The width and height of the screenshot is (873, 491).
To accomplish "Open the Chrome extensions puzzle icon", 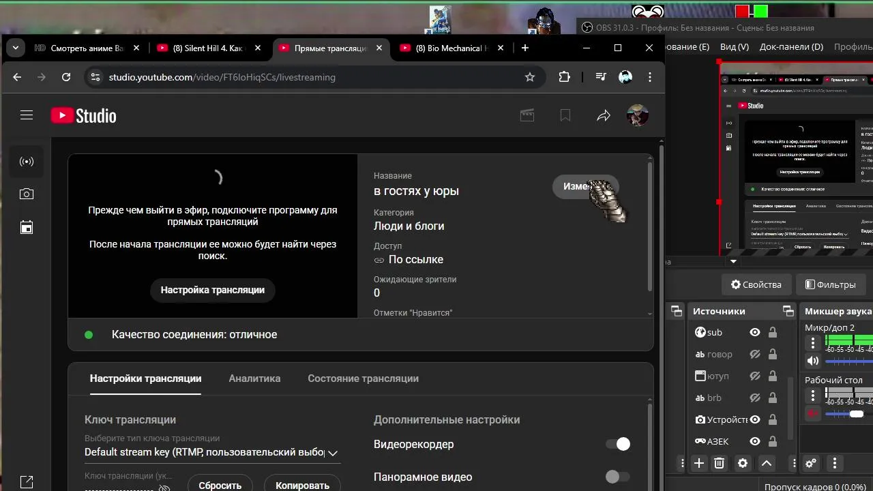I will 564,77.
